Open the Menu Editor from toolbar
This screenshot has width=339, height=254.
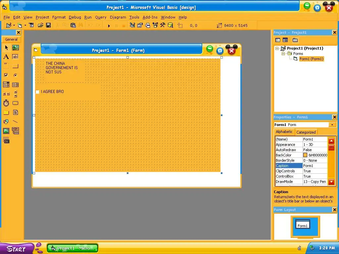coord(31,25)
